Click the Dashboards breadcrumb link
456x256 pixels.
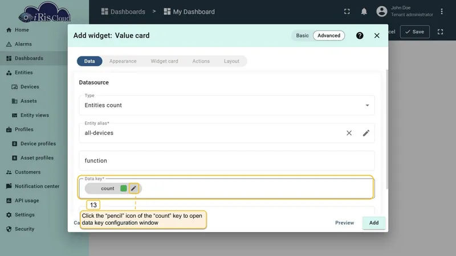click(123, 11)
